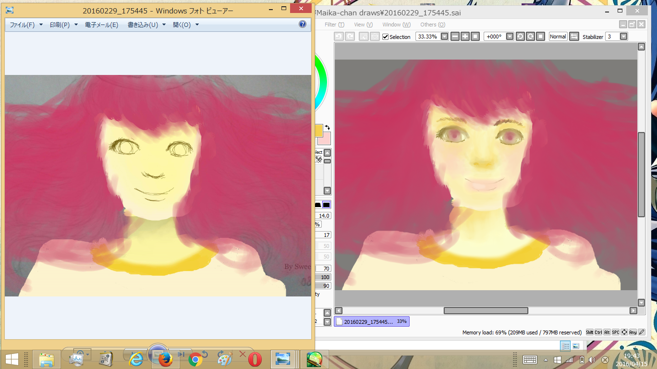The image size is (657, 369).
Task: Switch to Photo Viewer taskbar button
Action: (x=282, y=359)
